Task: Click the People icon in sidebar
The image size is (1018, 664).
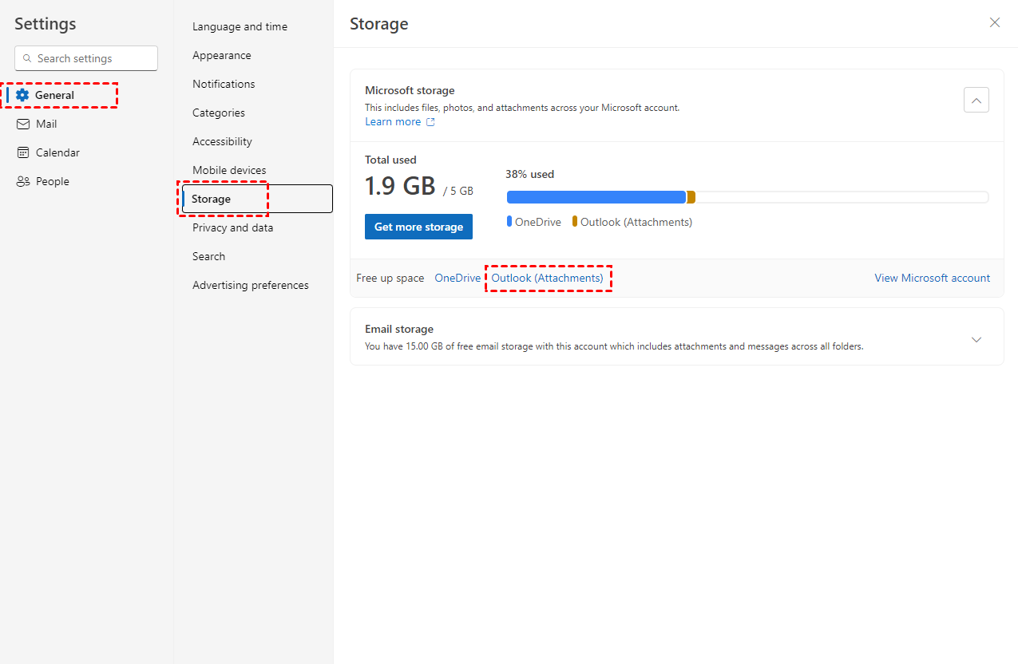Action: tap(23, 181)
